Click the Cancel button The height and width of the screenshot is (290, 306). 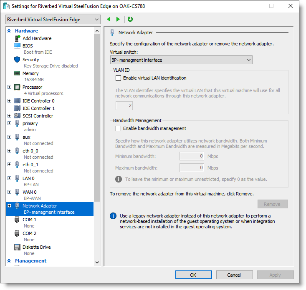(234, 275)
